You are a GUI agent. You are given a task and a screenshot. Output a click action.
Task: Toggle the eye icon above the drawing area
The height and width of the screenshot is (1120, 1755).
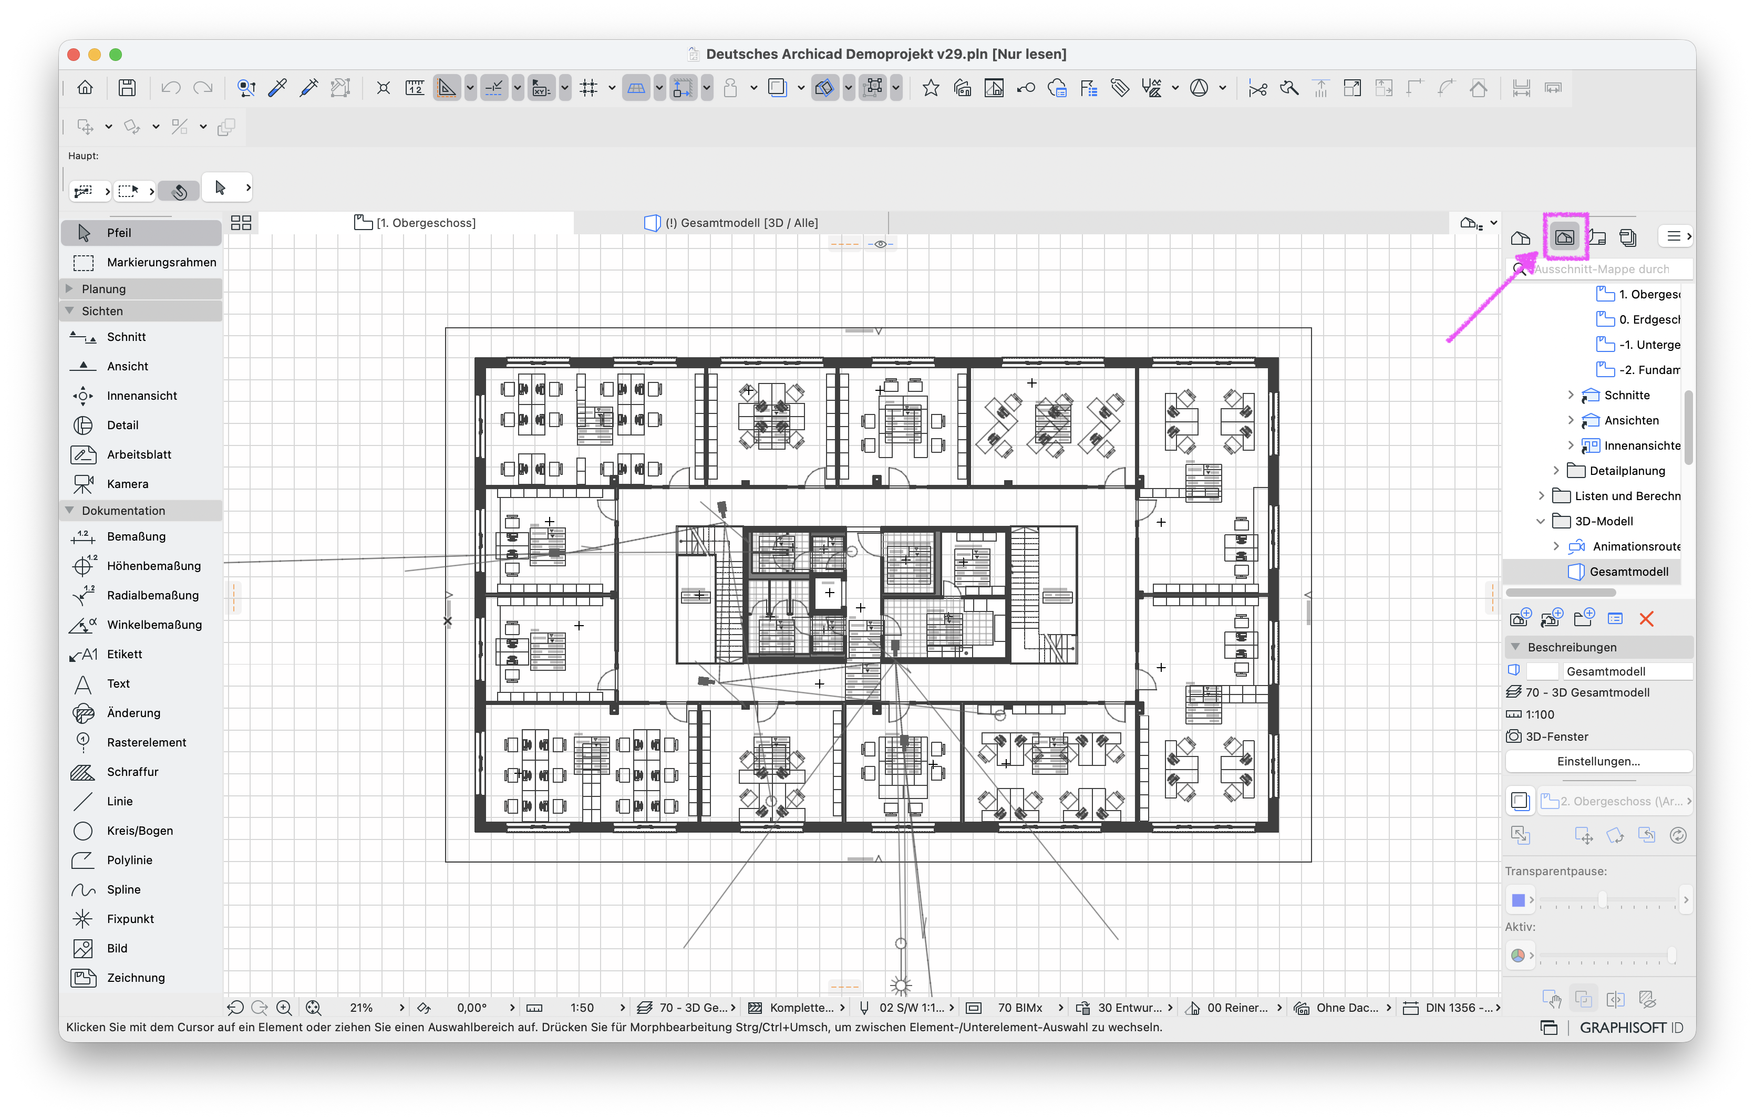point(881,244)
